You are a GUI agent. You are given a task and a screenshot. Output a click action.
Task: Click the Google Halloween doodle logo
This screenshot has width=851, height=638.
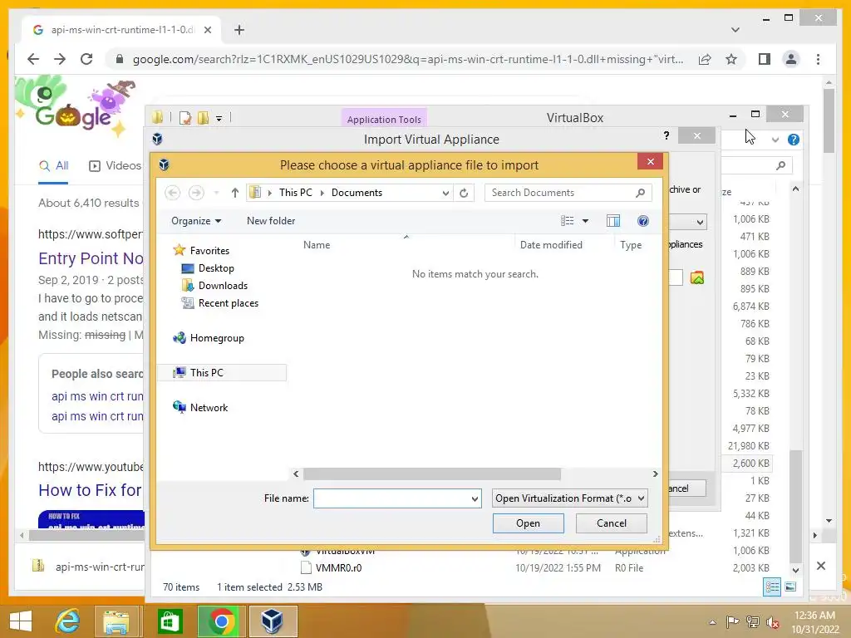coord(75,106)
